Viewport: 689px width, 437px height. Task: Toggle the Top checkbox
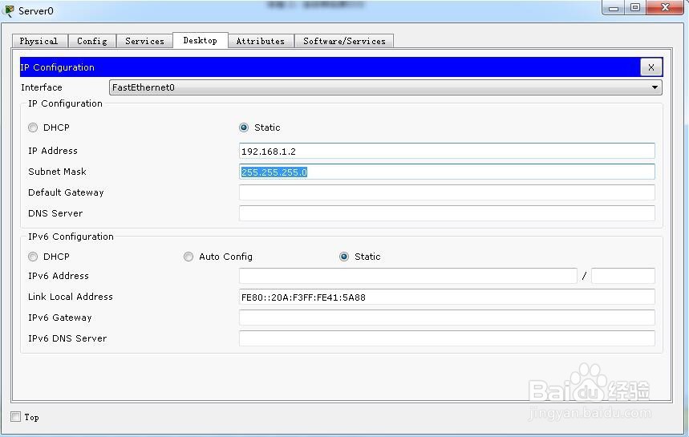[16, 416]
